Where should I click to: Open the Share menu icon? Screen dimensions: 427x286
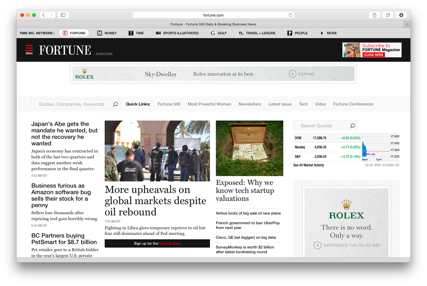(374, 15)
